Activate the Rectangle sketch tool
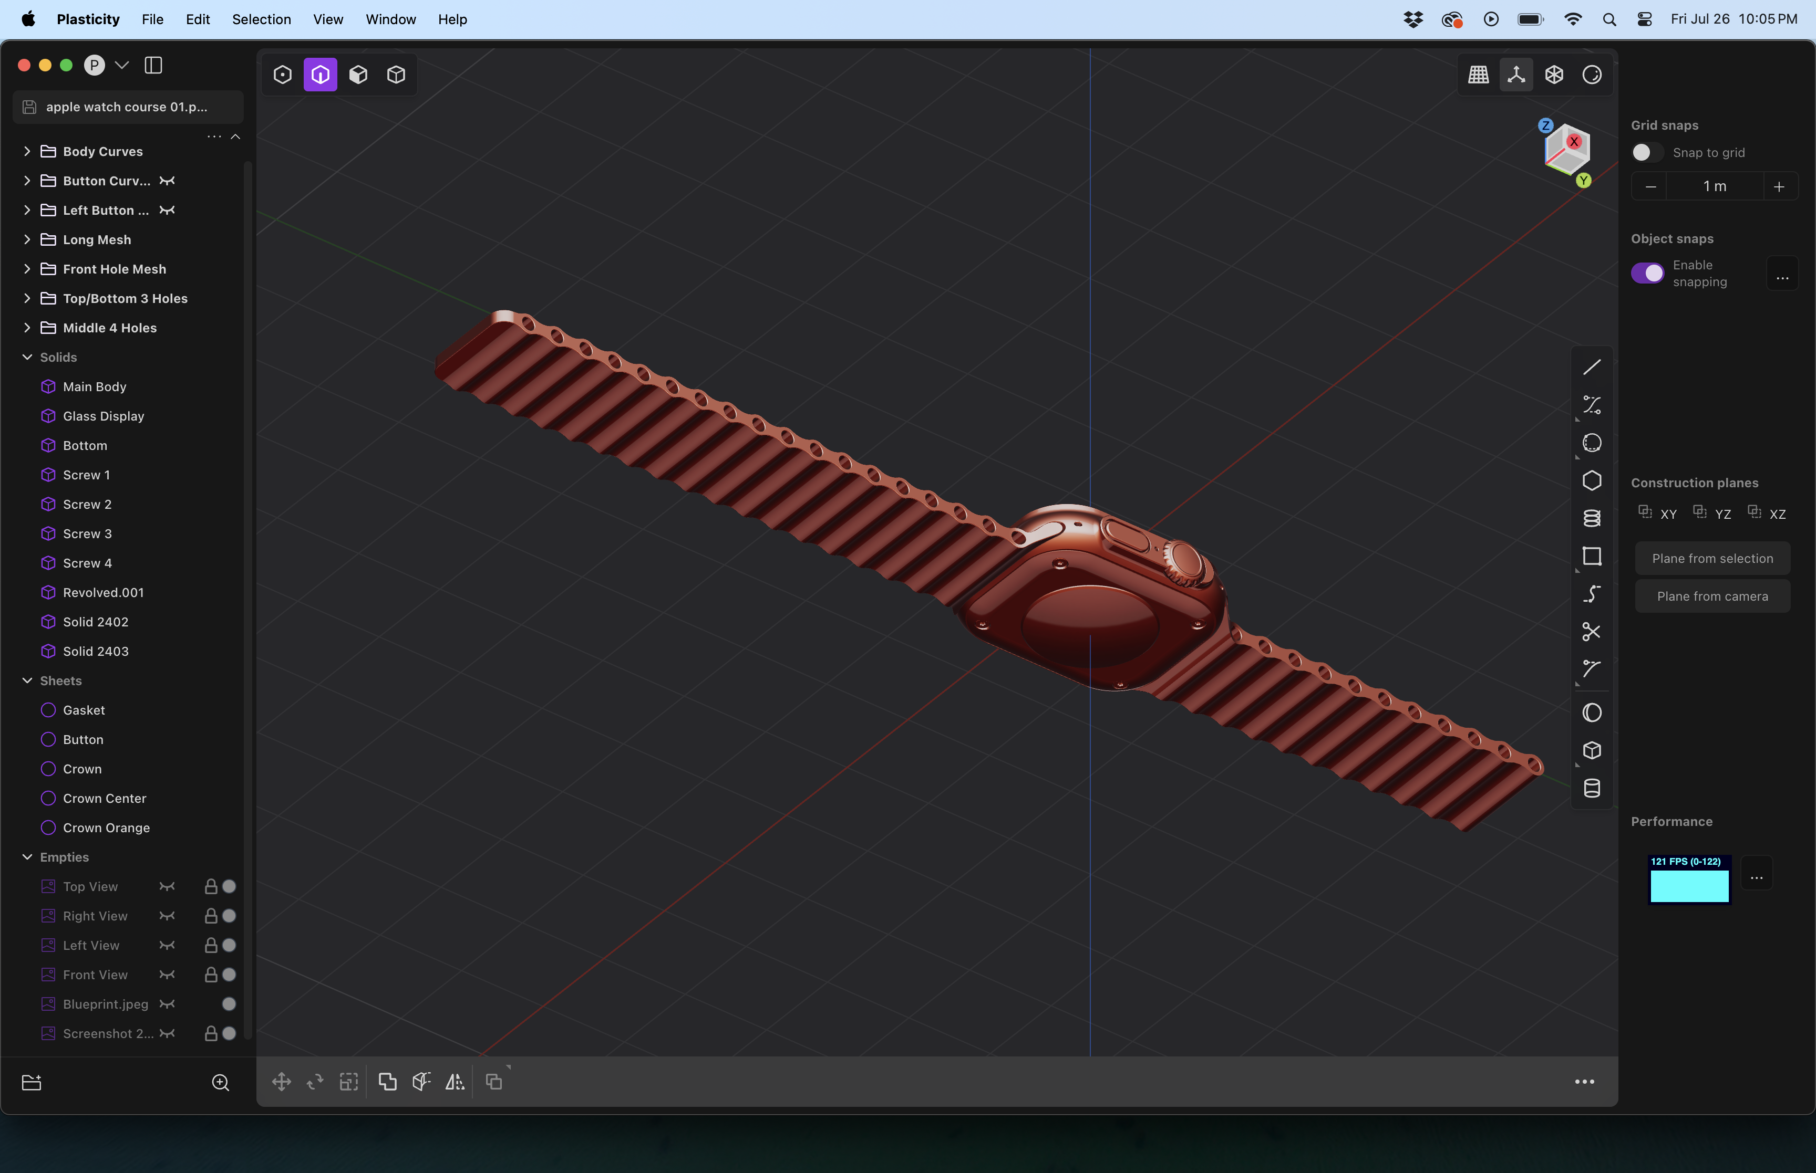The width and height of the screenshot is (1816, 1173). coord(1593,557)
